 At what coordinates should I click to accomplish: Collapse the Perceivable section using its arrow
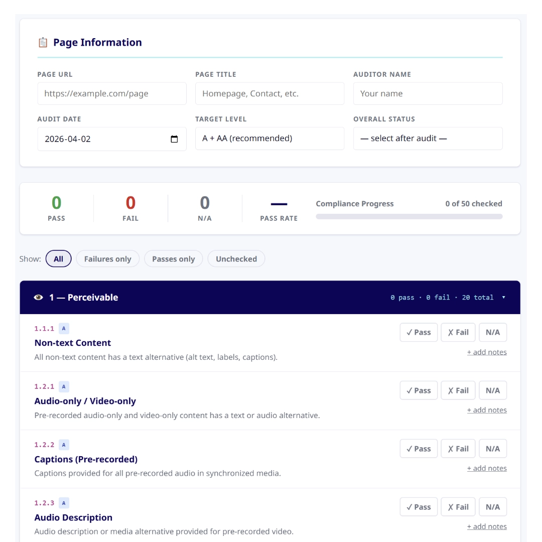click(503, 298)
